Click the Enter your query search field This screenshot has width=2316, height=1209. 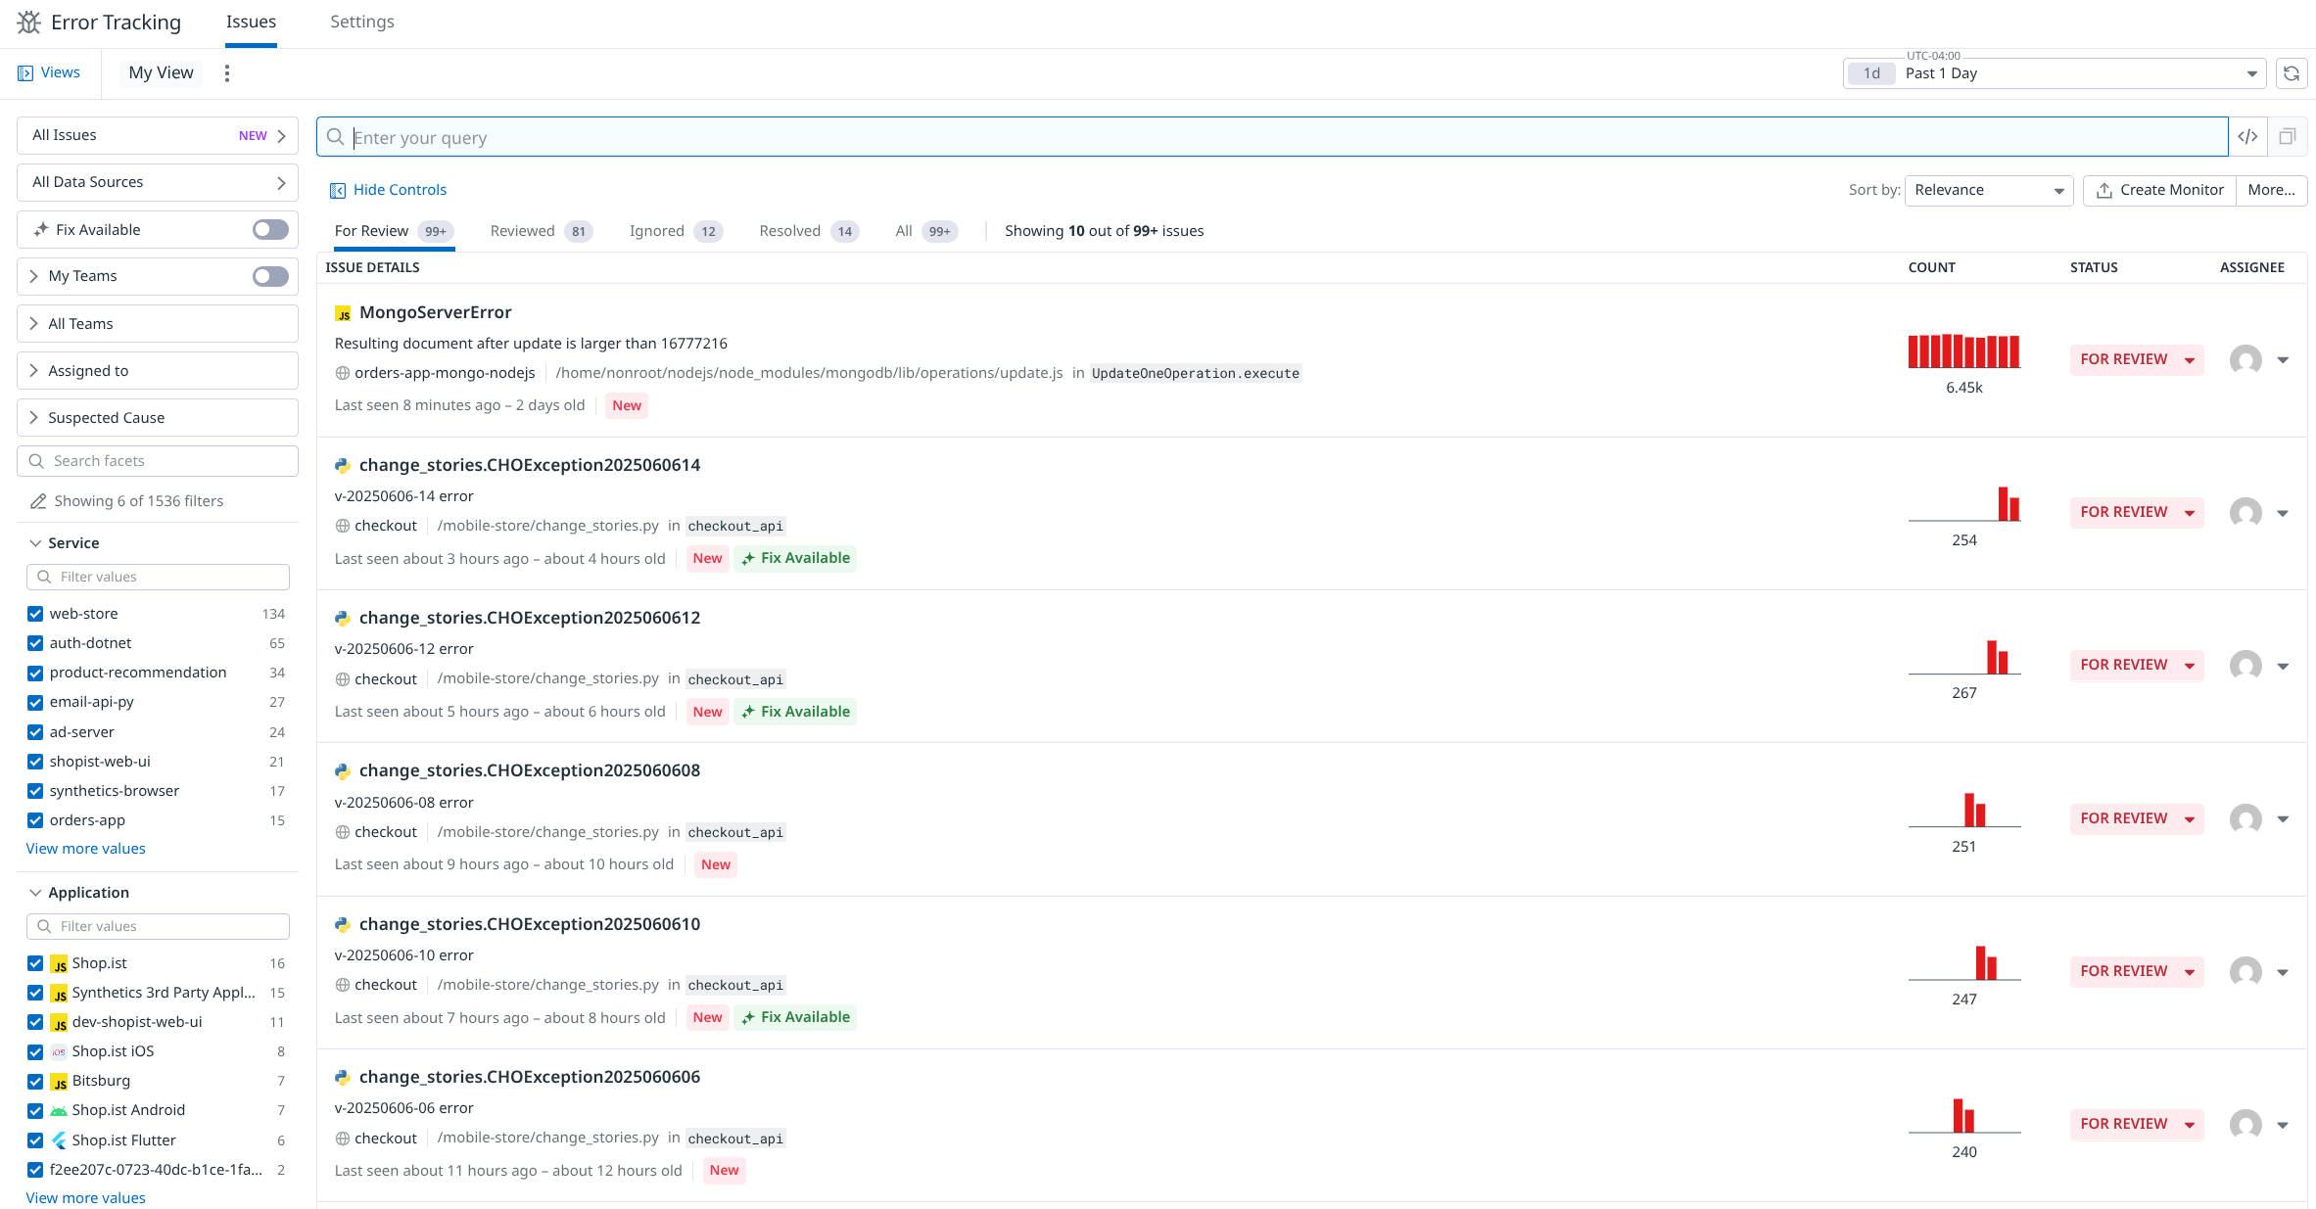1273,137
